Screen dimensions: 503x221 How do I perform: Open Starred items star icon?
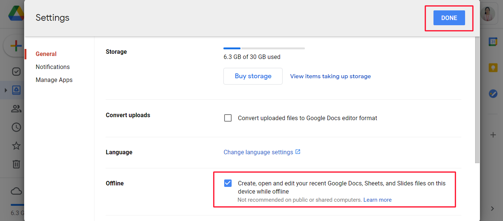coord(16,146)
